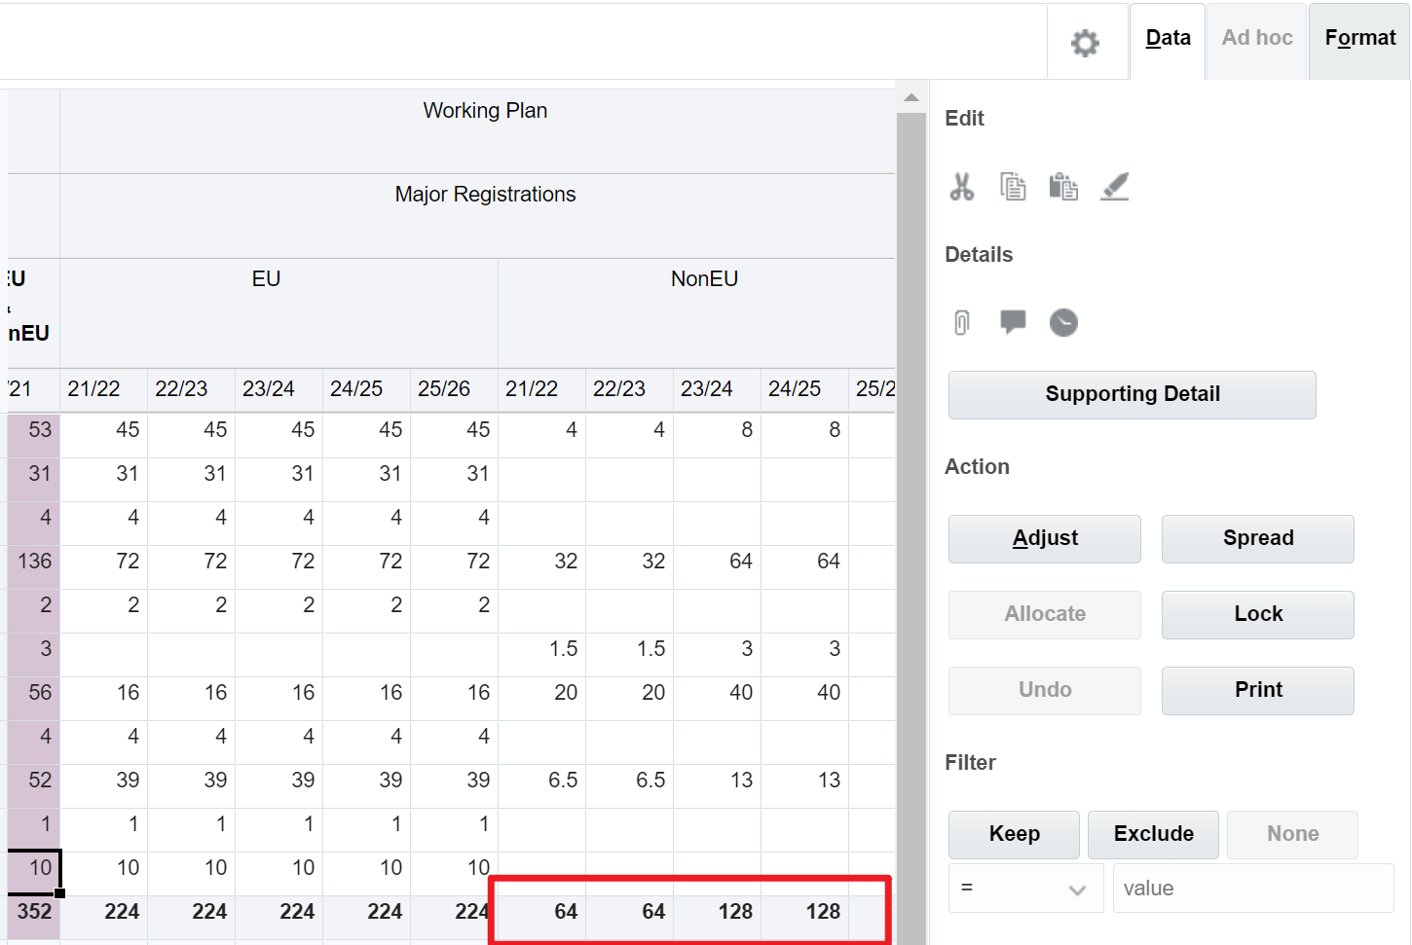Click the grid scrollbar up arrow

(911, 97)
